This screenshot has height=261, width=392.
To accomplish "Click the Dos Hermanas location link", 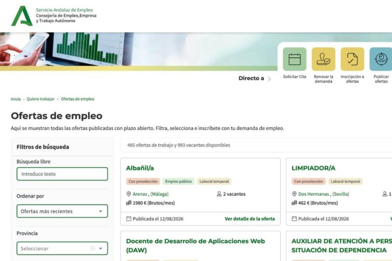I will [314, 194].
